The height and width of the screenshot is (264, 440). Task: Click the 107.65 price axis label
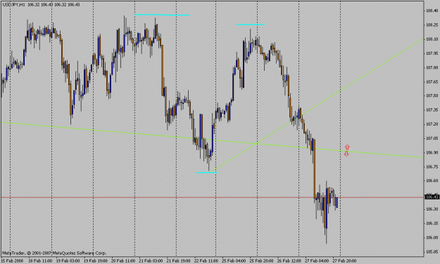coord(432,81)
